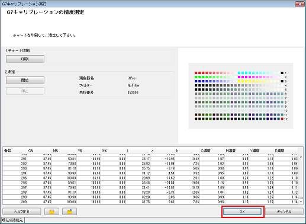Screen dimensions: 306x224
Task: Select table row number 295
Action: pyautogui.click(x=150, y=178)
